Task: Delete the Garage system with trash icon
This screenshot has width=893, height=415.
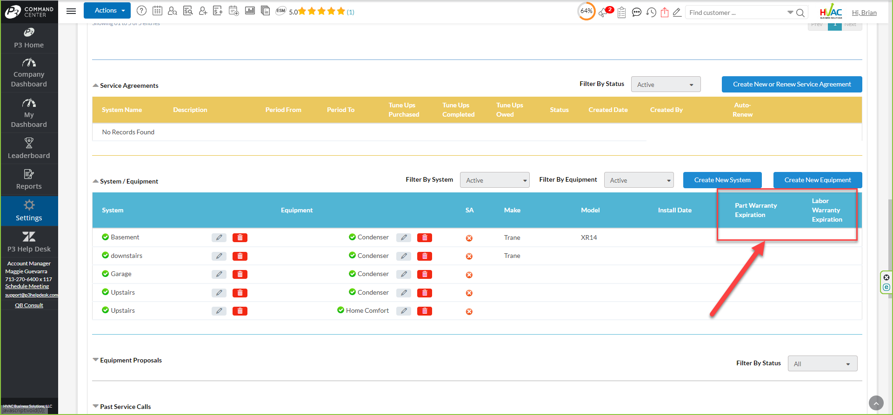Action: pos(240,274)
